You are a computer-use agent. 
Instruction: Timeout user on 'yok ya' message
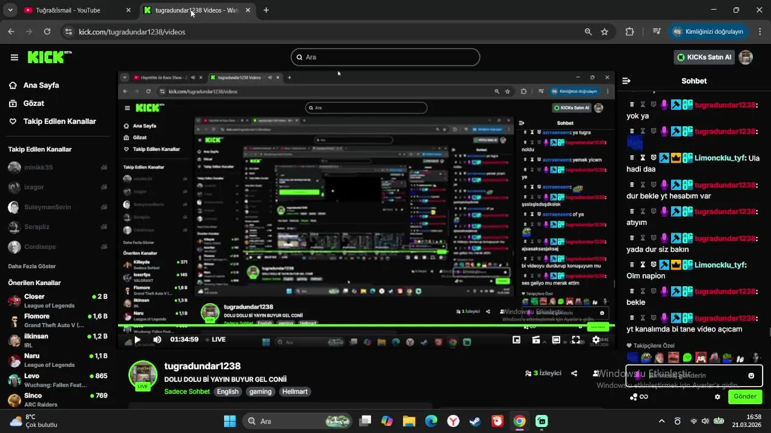pyautogui.click(x=643, y=105)
